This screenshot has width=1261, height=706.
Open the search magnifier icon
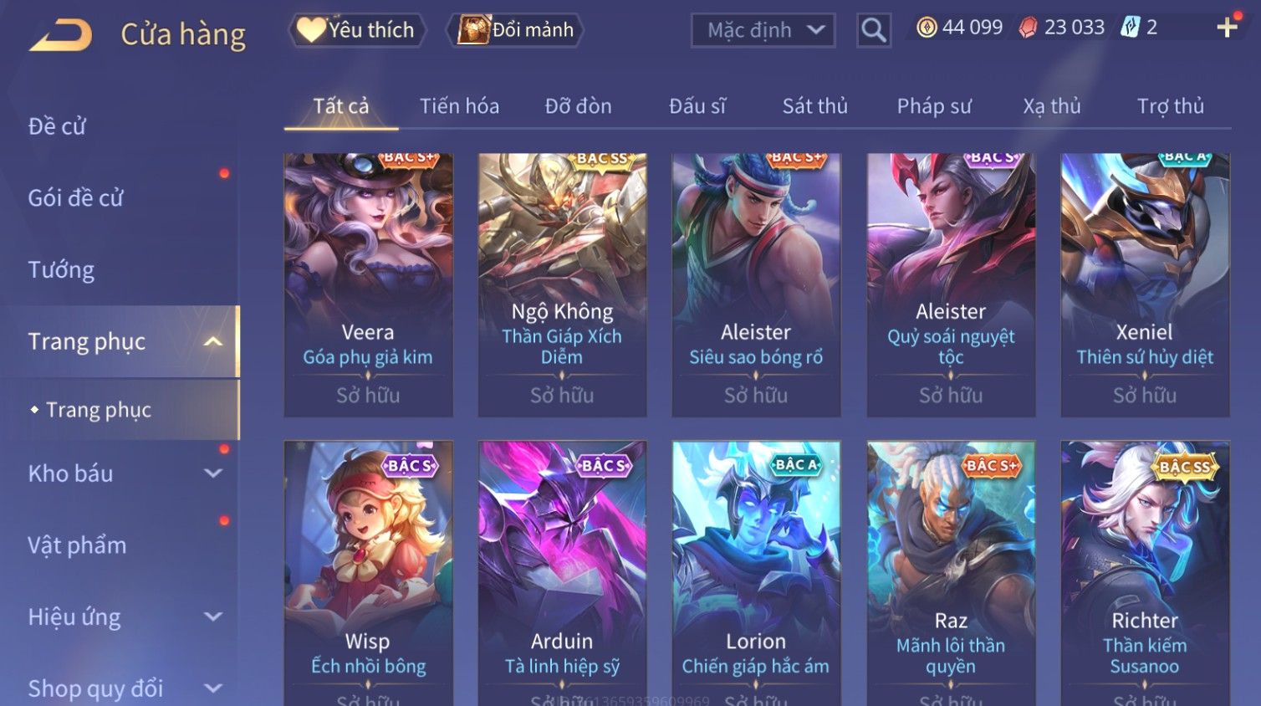[x=873, y=30]
